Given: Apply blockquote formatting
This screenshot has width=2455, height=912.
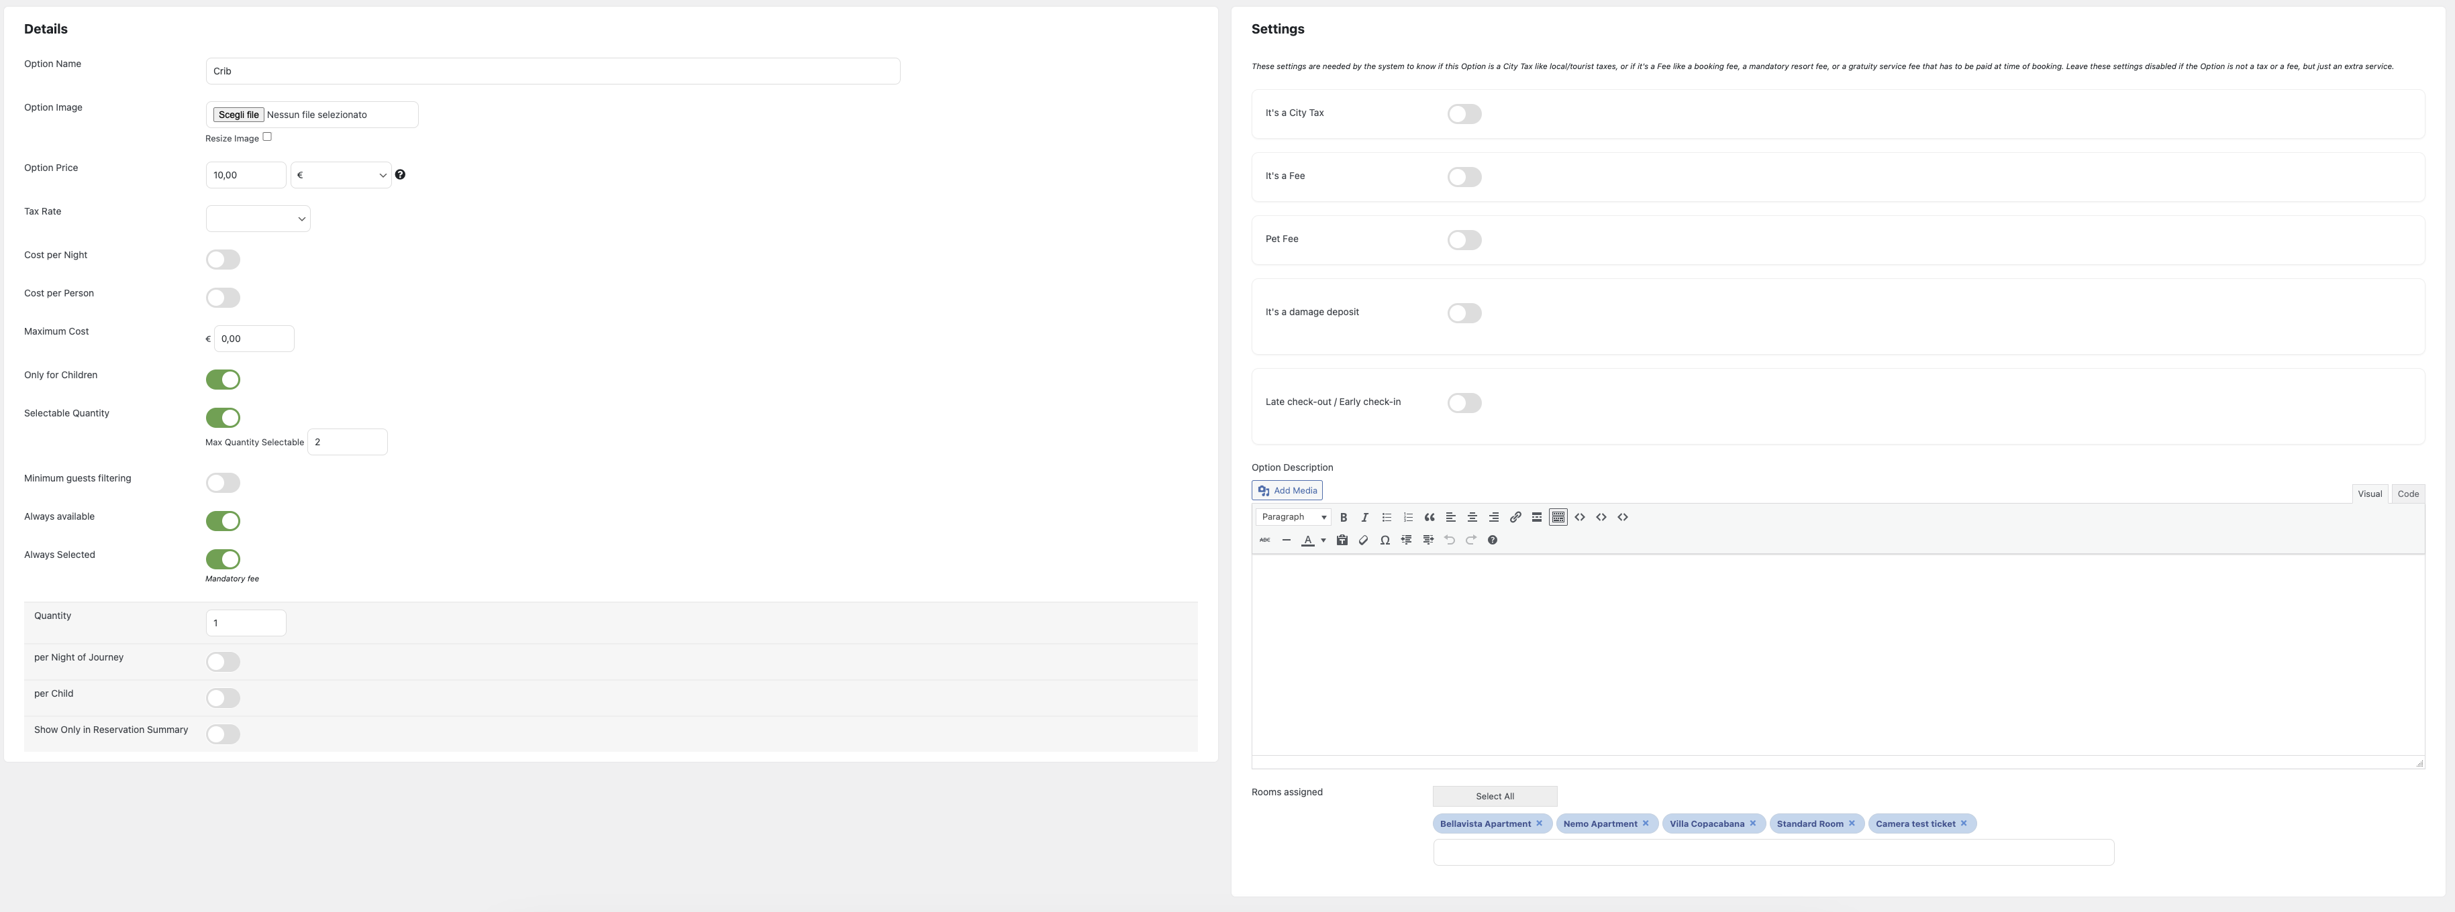Looking at the screenshot, I should click(x=1430, y=517).
